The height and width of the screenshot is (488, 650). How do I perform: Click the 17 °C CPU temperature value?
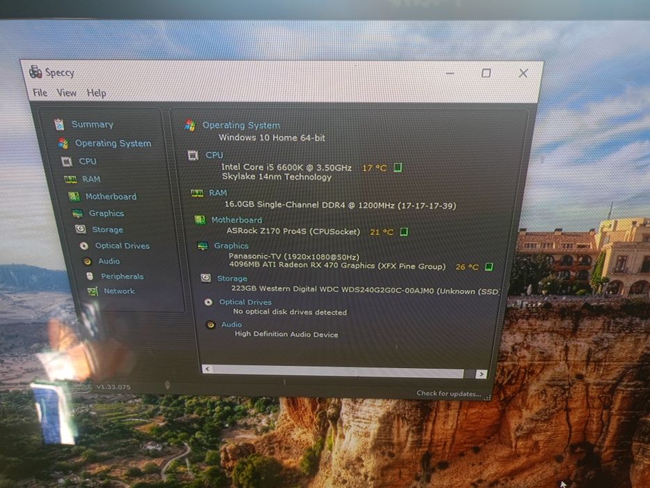pos(374,167)
